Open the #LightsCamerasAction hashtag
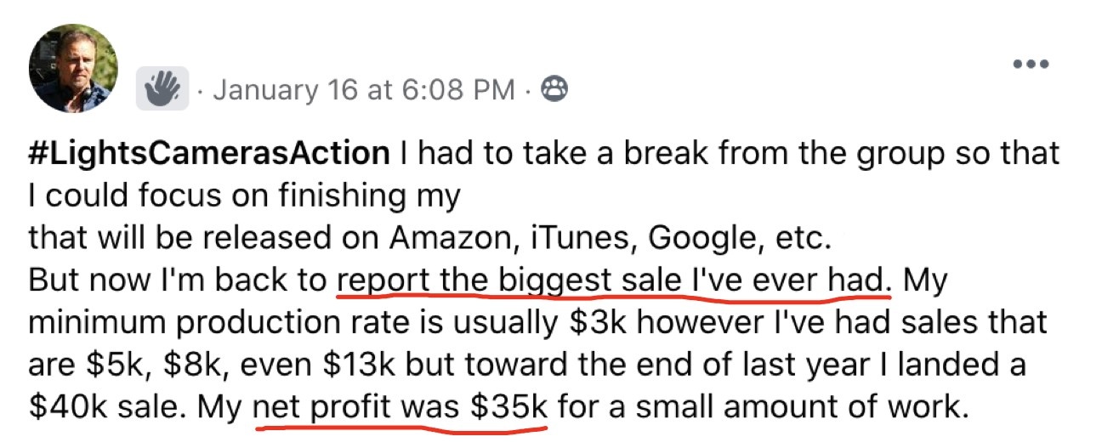The image size is (1102, 442). [209, 155]
